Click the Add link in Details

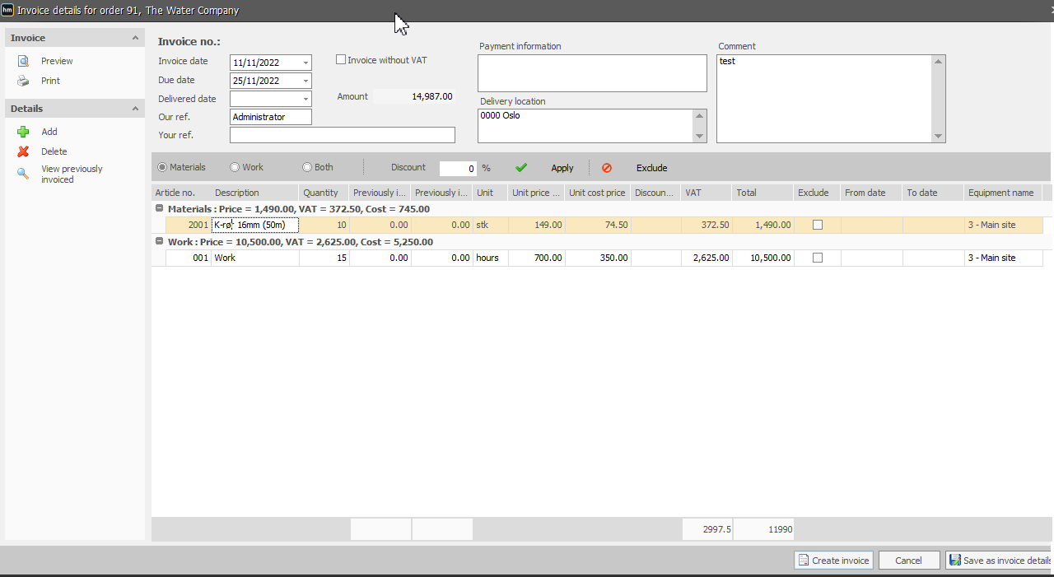pyautogui.click(x=49, y=132)
